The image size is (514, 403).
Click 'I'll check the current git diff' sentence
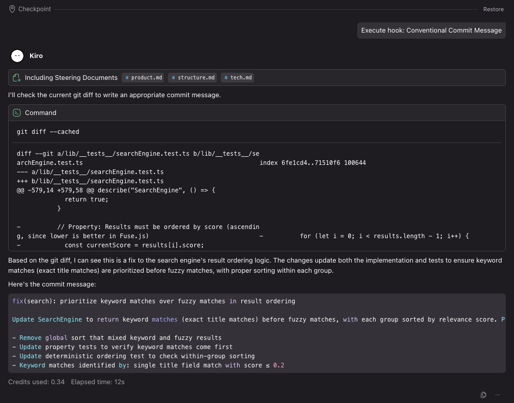[x=115, y=95]
